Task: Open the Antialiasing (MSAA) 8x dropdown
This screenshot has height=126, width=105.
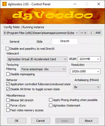Action: 87,87
